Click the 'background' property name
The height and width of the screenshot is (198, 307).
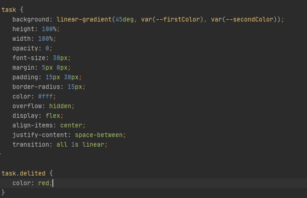pos(31,19)
